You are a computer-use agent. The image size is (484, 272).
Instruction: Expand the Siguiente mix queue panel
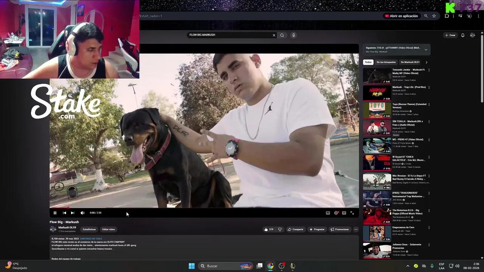pyautogui.click(x=426, y=49)
